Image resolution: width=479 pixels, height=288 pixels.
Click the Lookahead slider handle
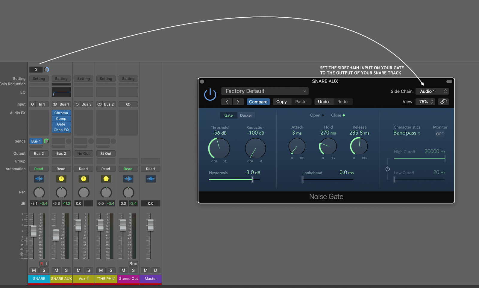pyautogui.click(x=303, y=179)
